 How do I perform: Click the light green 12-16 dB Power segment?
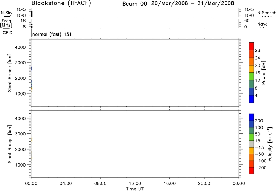click(x=252, y=76)
